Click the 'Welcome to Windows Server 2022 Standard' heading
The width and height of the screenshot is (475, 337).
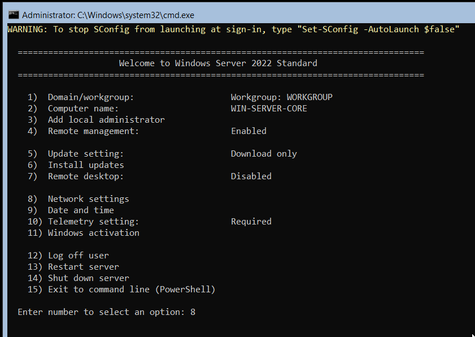(218, 63)
